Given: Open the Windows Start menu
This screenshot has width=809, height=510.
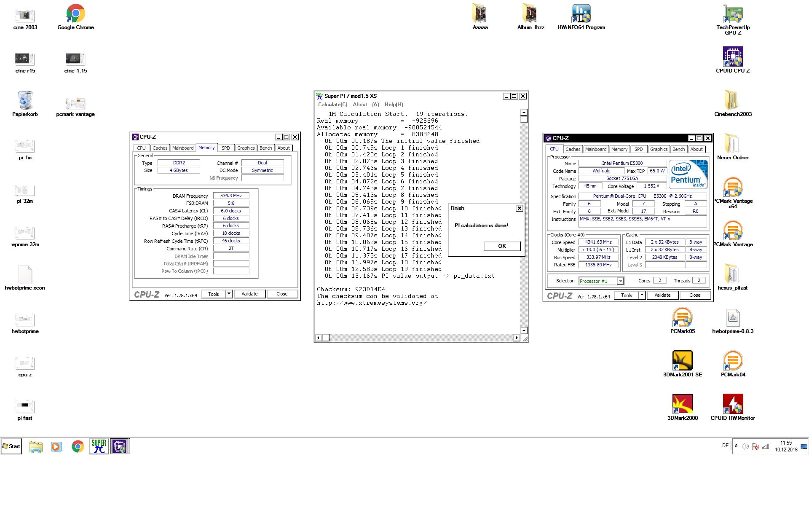Looking at the screenshot, I should coord(11,446).
